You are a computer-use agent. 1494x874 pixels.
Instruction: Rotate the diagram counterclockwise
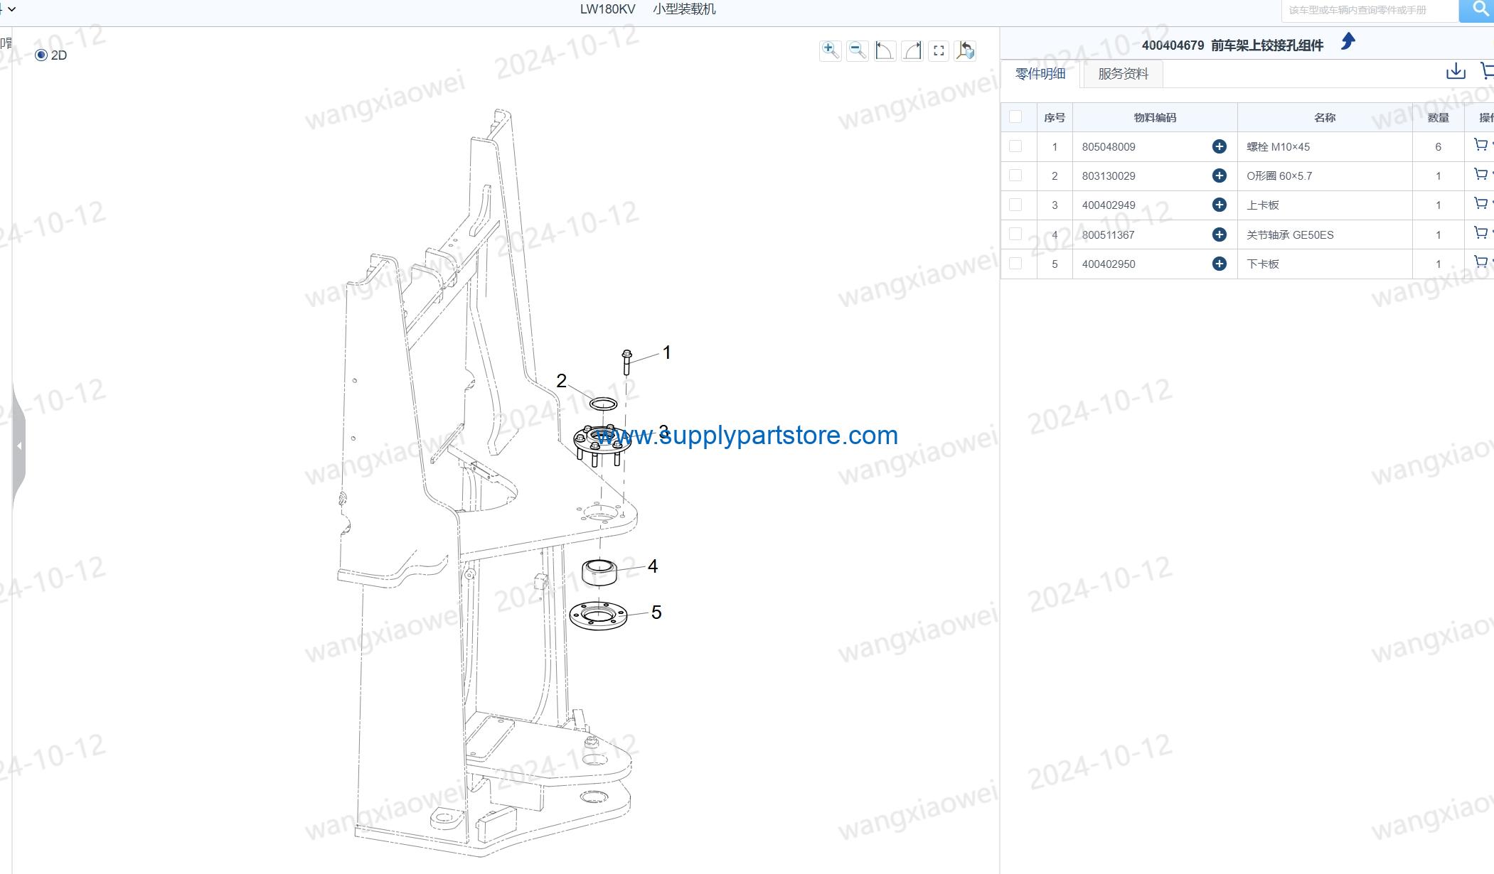pyautogui.click(x=885, y=50)
